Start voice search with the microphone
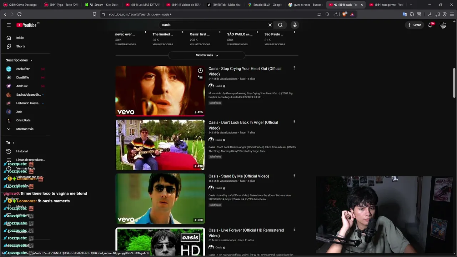The width and height of the screenshot is (457, 257). pos(295,25)
